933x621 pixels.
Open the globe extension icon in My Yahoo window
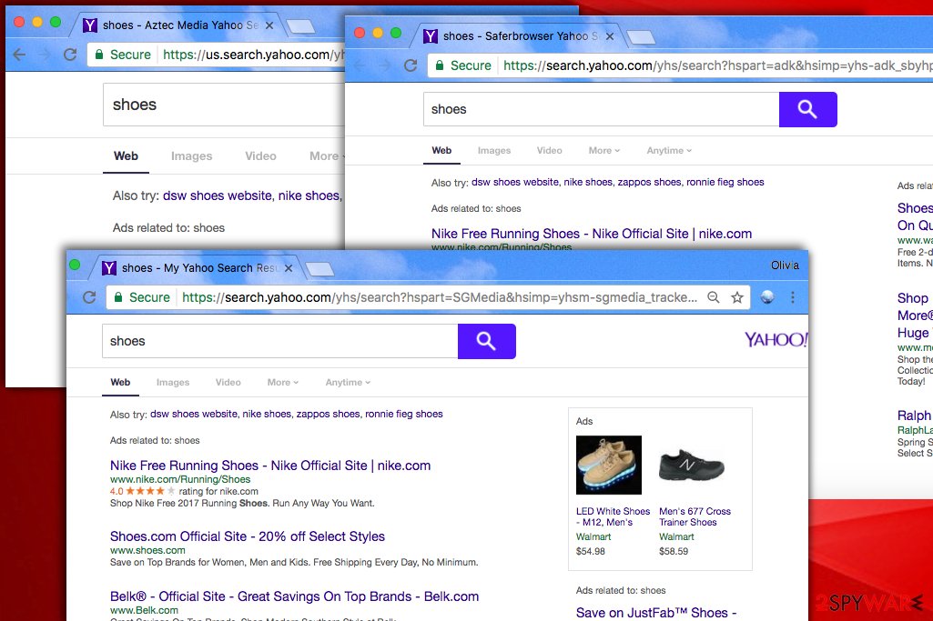(767, 297)
